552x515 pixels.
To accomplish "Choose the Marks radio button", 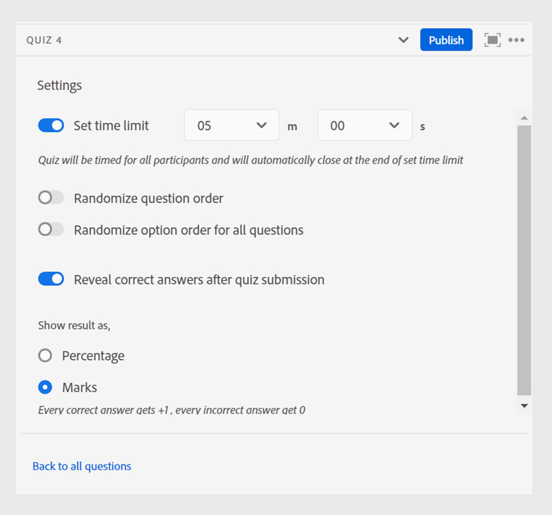I will [45, 387].
